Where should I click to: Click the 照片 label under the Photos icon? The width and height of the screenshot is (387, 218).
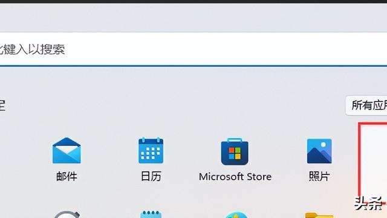[x=319, y=176]
